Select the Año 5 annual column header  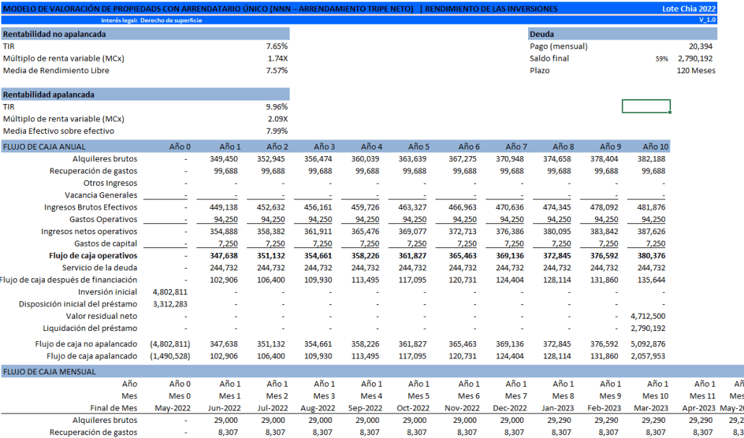[418, 147]
